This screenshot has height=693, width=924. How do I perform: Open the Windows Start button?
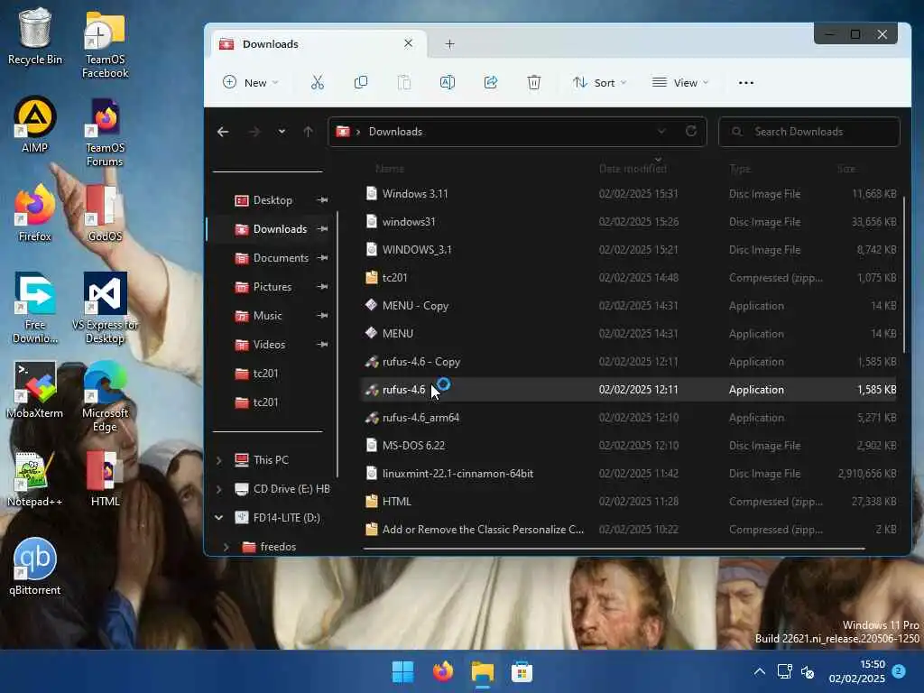(x=403, y=671)
